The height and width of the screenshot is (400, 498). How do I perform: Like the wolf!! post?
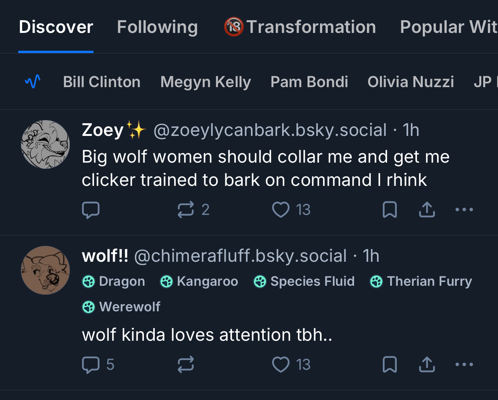(x=281, y=365)
